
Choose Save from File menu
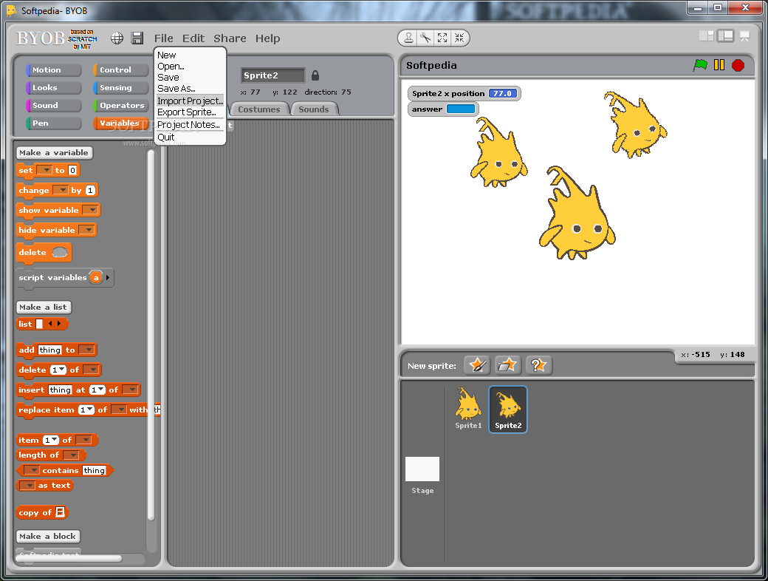pyautogui.click(x=168, y=78)
